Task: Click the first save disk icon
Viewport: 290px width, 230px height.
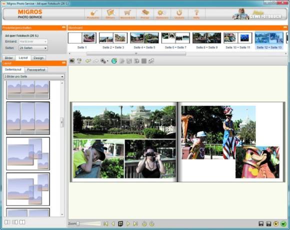Action: (261, 223)
